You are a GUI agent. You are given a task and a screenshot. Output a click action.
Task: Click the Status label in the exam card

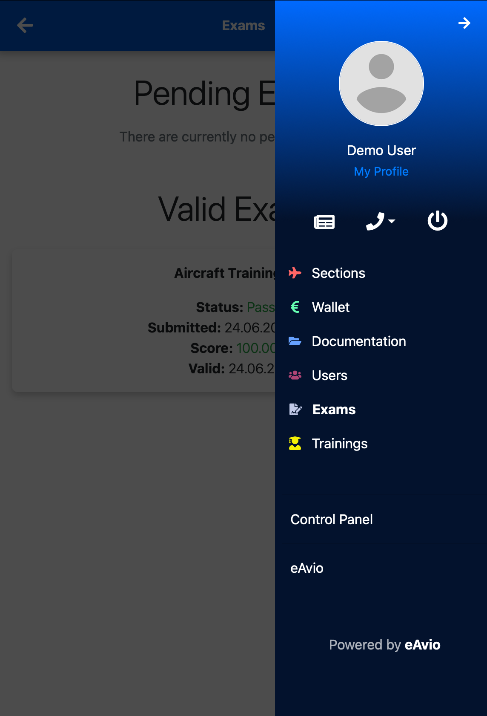[220, 307]
